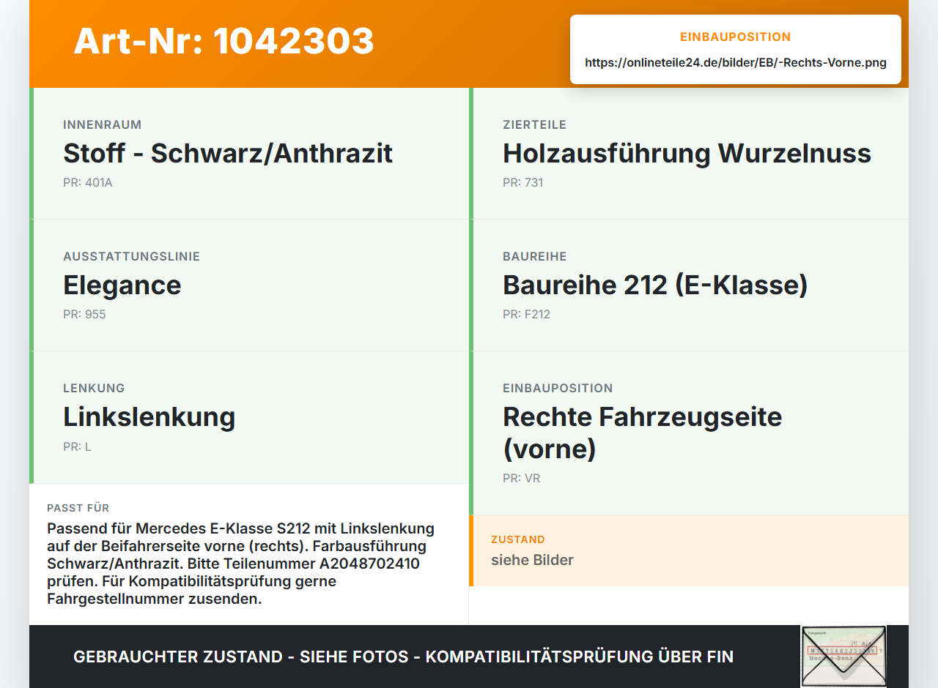Click the 'GEBRAUCHTER ZUSTAND - SIEHE FOTOS' footer text
The width and height of the screenshot is (938, 688).
pyautogui.click(x=403, y=657)
